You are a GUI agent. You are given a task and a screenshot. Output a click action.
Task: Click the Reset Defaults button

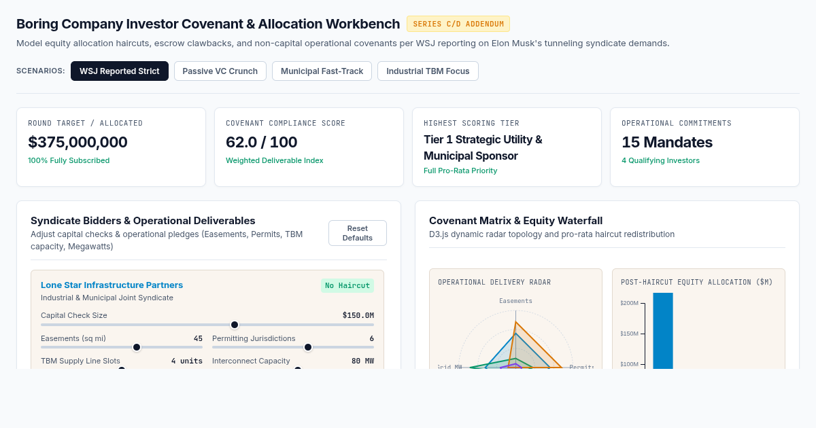[x=358, y=233]
